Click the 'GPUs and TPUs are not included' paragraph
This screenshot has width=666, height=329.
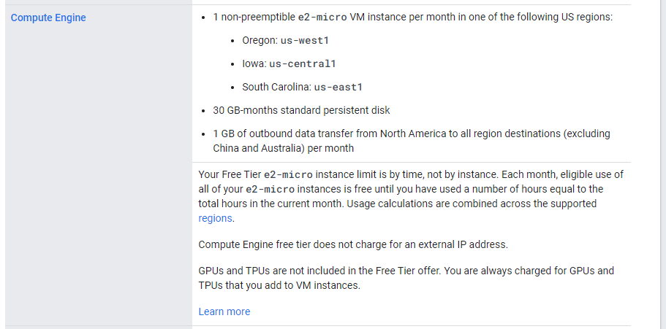[406, 278]
